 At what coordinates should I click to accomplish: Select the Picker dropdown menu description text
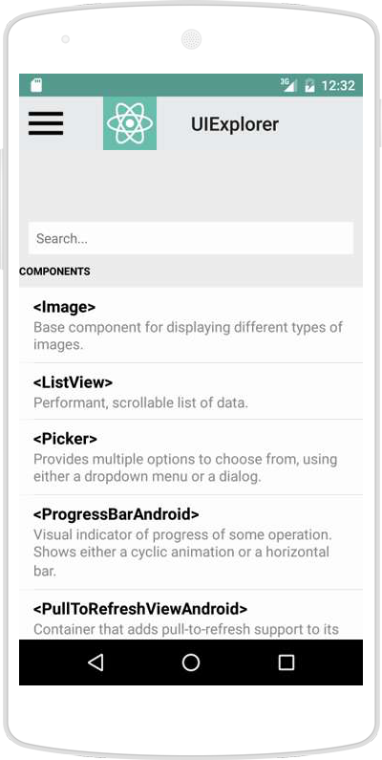tap(185, 467)
